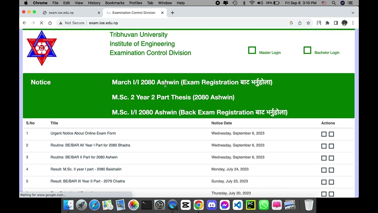Open Messenger from the Dock
The image size is (378, 213).
click(224, 205)
